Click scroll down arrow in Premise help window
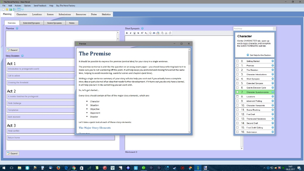Image resolution: width=304 pixels, height=171 pixels. 189,132
